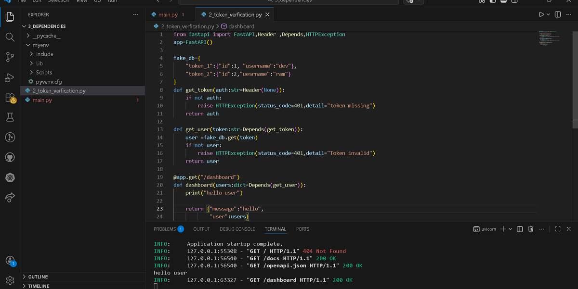578x289 pixels.
Task: Open the Search view in activity bar
Action: coord(10,37)
